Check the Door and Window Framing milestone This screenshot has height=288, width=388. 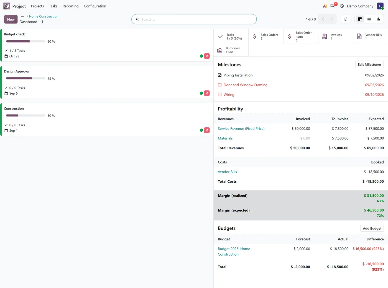220,85
